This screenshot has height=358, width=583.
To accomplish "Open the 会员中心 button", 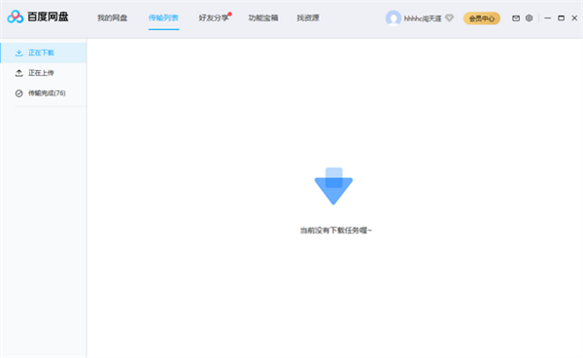I will 482,18.
